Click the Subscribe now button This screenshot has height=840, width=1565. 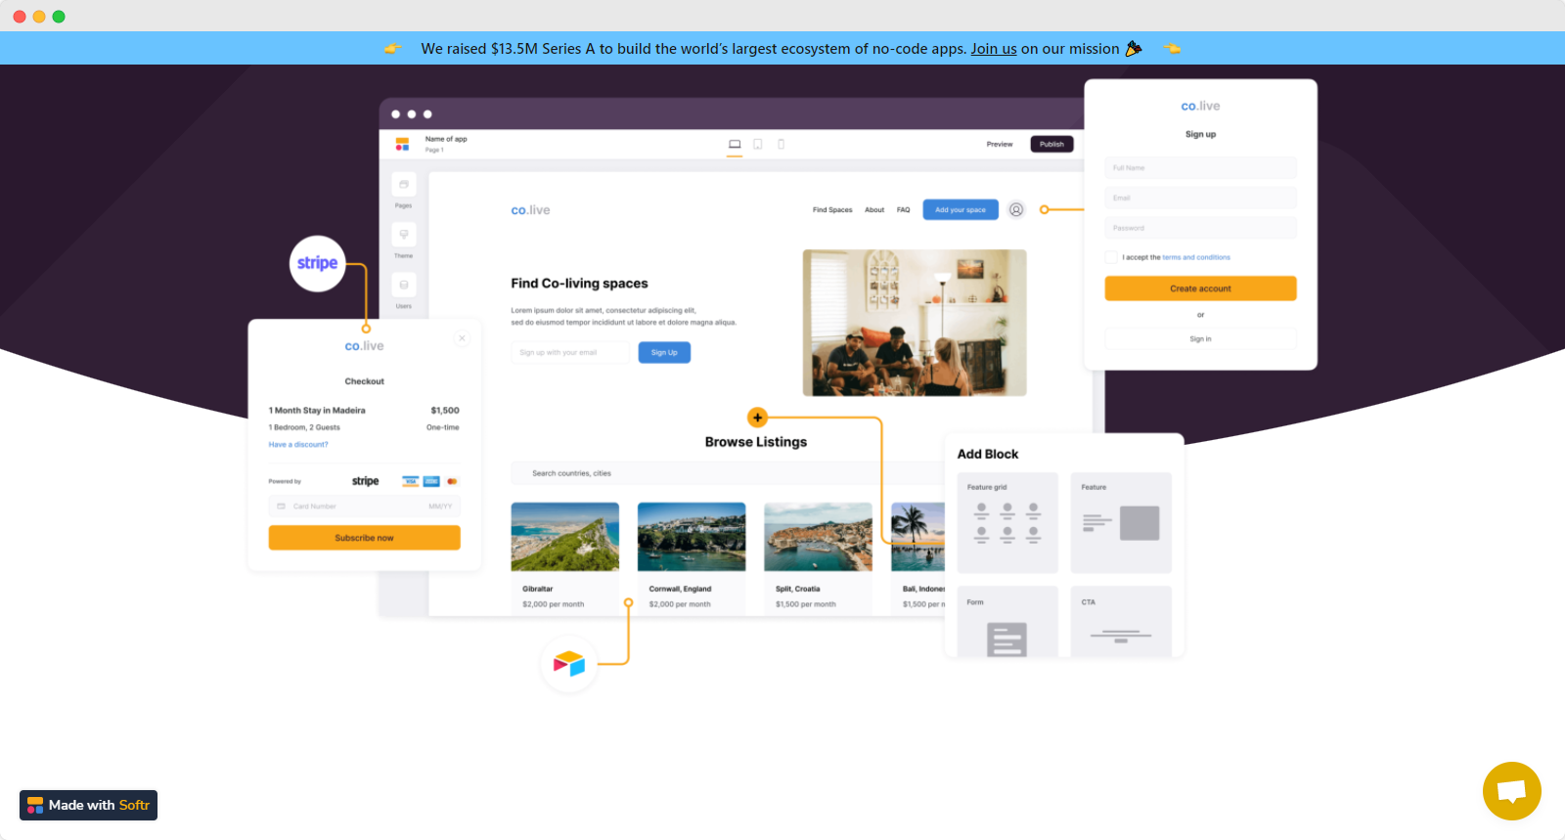tap(364, 538)
